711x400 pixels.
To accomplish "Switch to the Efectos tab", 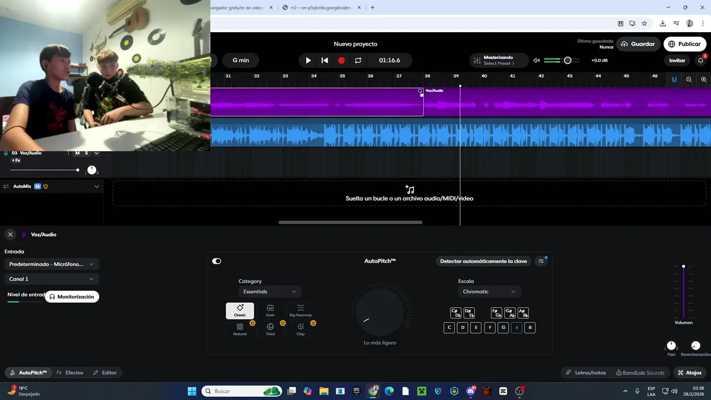I will click(x=69, y=373).
